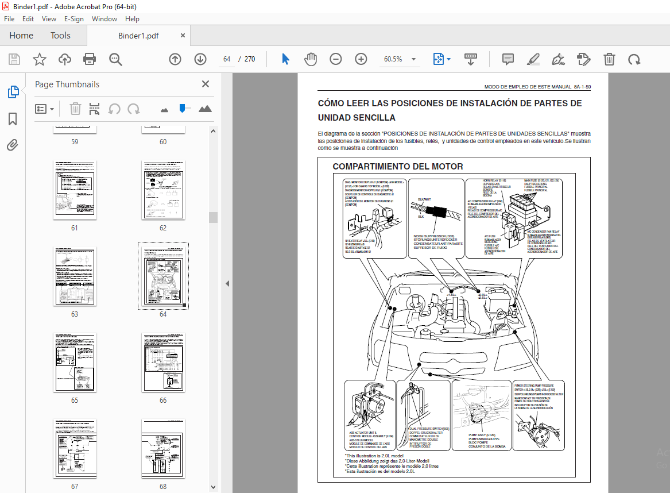Open the Find text magnifier tool

coord(115,59)
